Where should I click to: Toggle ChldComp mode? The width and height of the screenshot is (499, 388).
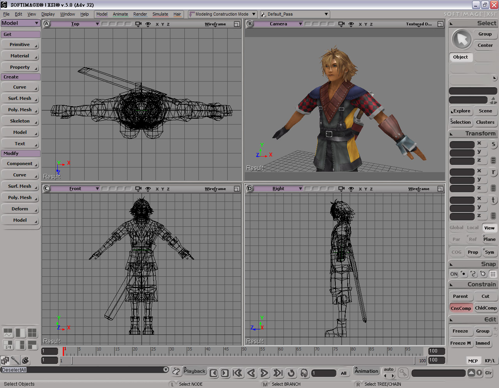[x=486, y=308]
